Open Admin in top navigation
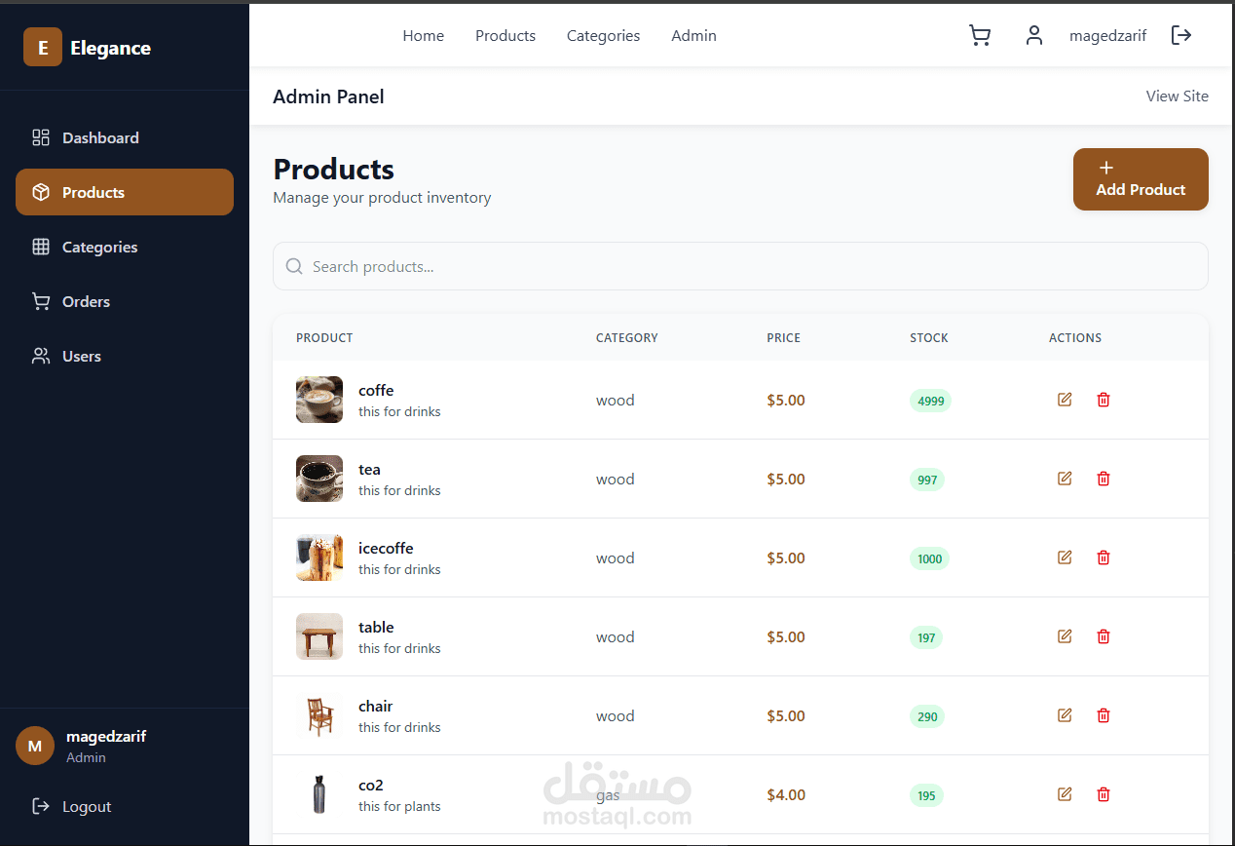Image resolution: width=1235 pixels, height=846 pixels. 694,36
